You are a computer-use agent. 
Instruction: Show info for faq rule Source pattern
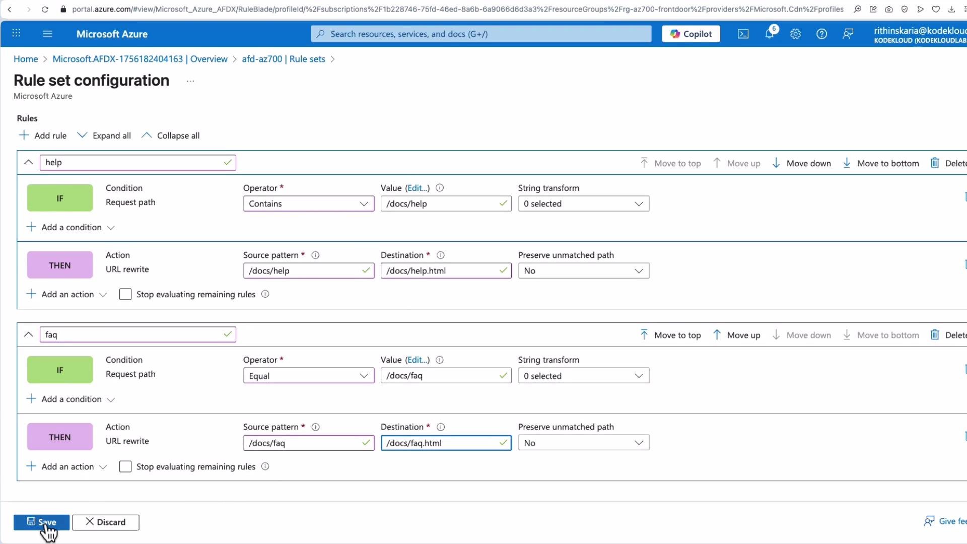(x=315, y=427)
